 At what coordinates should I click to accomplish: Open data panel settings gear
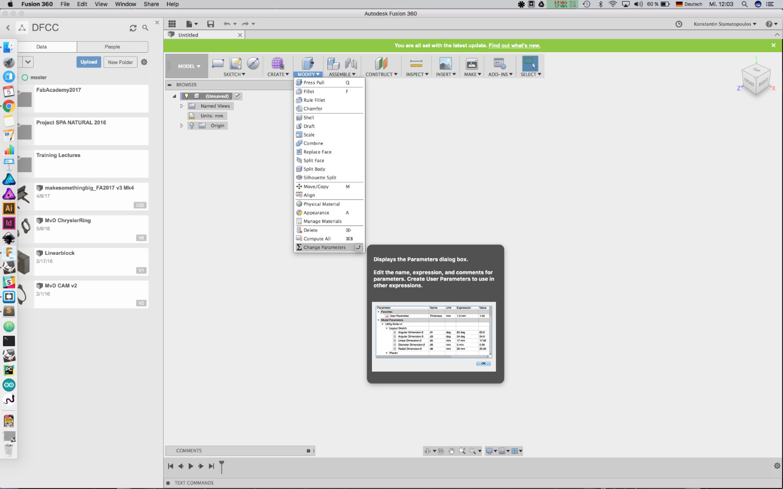click(x=144, y=62)
